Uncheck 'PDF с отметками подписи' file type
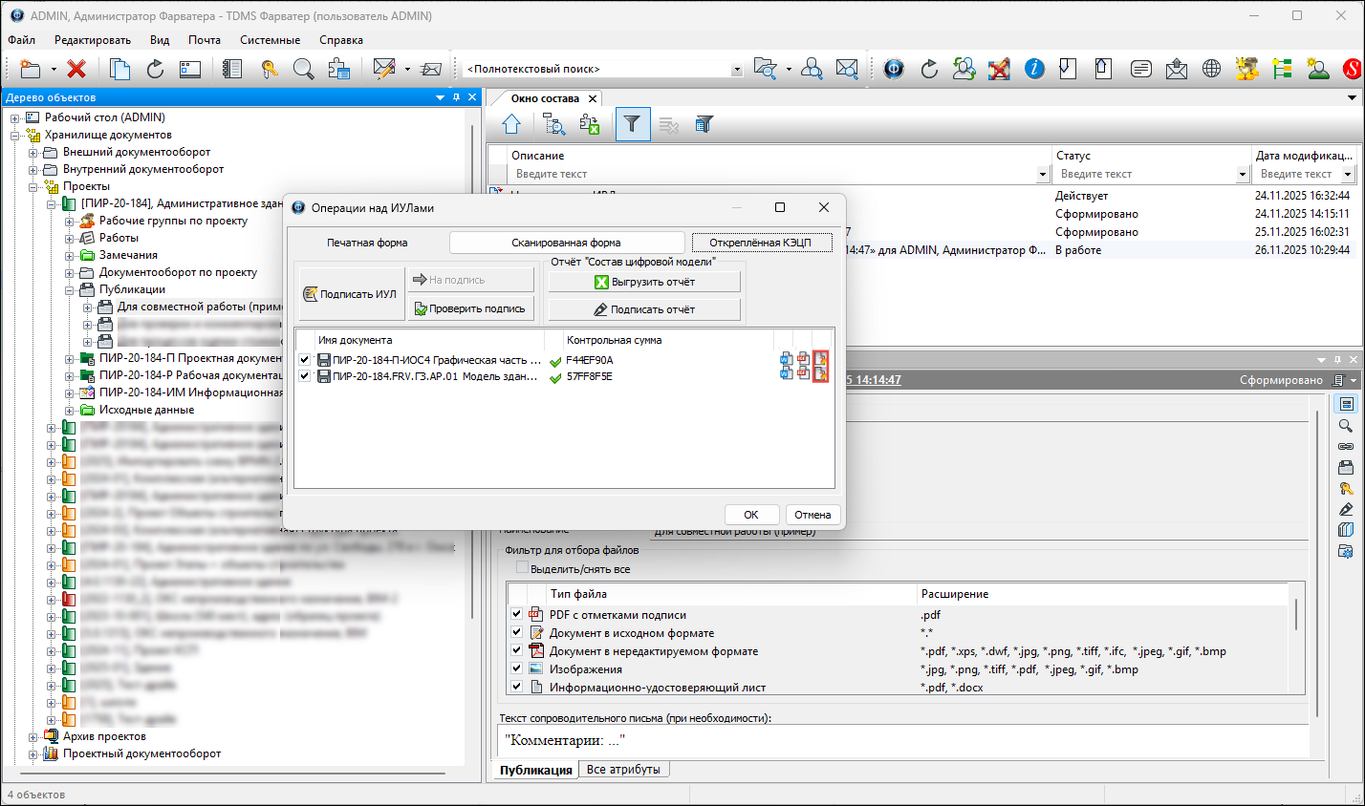Viewport: 1365px width, 806px height. 516,614
